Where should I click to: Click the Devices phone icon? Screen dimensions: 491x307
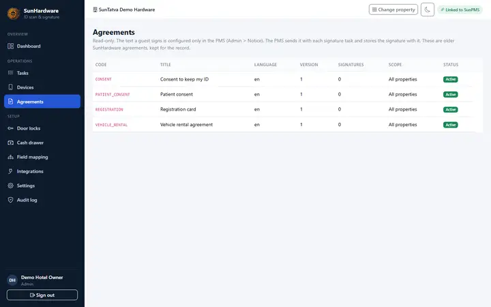pos(11,87)
